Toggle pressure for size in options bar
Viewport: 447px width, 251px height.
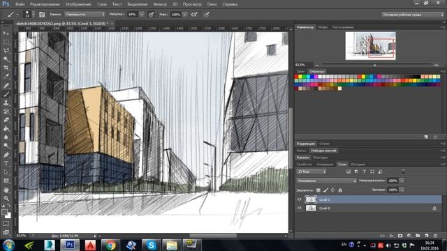click(x=207, y=15)
